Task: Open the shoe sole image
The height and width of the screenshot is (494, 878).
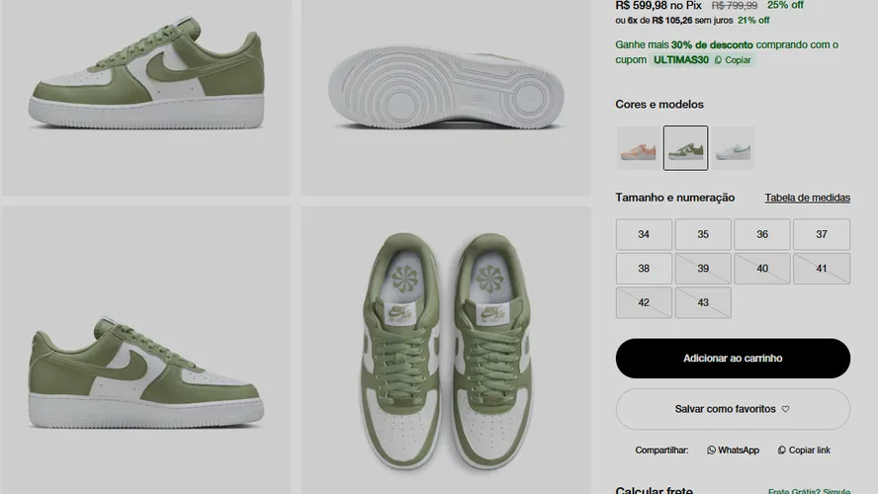Action: (x=446, y=98)
